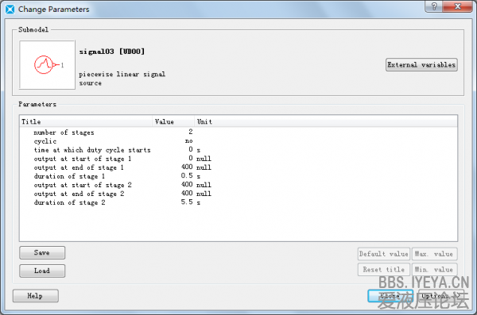Click the Min. value button
The image size is (477, 315).
point(434,270)
